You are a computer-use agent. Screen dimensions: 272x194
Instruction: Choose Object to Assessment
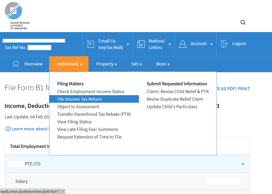pos(78,107)
